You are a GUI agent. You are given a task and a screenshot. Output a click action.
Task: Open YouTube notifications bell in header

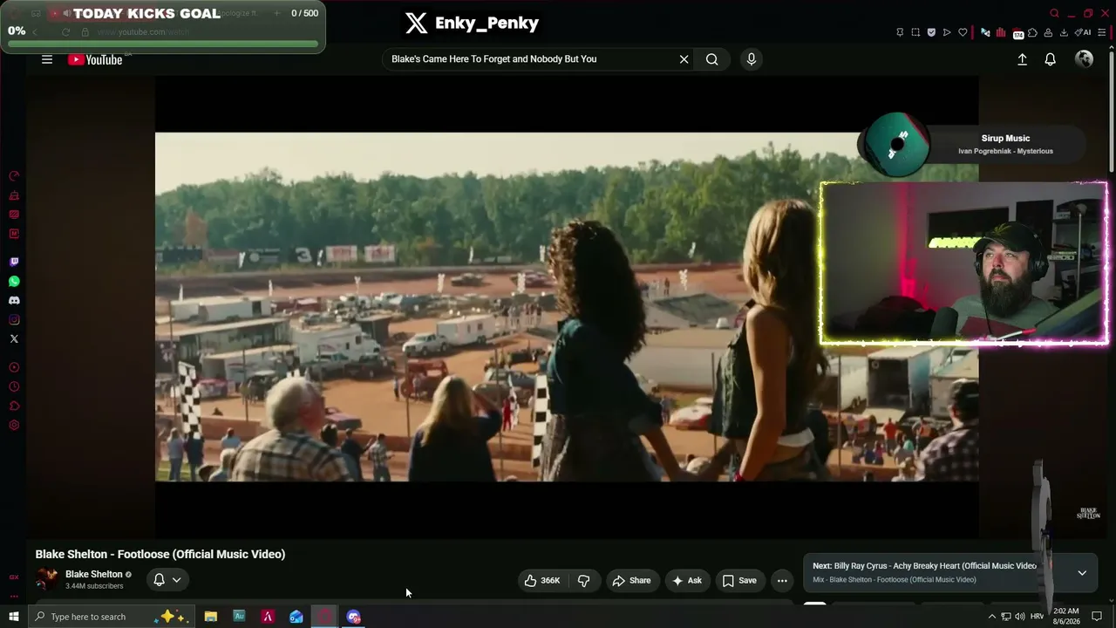coord(1051,59)
